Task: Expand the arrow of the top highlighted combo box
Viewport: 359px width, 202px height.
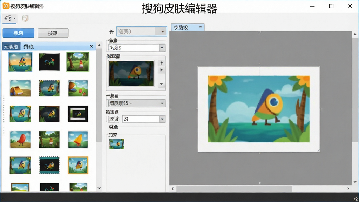Action: coord(162,32)
